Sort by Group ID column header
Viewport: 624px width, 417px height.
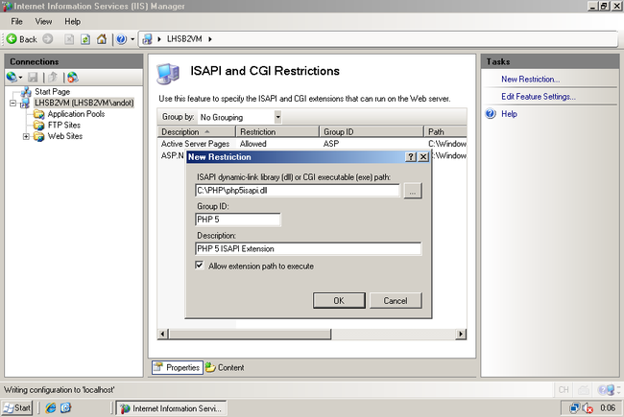[372, 131]
